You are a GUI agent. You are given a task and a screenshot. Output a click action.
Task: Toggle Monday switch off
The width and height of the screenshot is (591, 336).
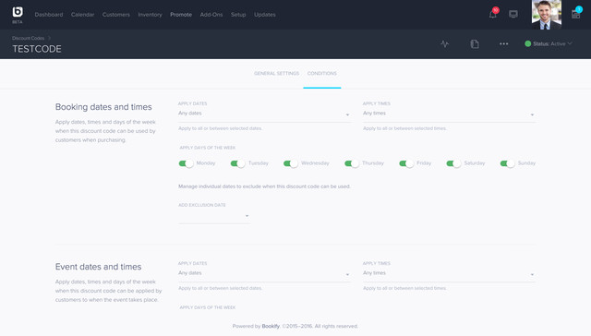click(x=186, y=163)
